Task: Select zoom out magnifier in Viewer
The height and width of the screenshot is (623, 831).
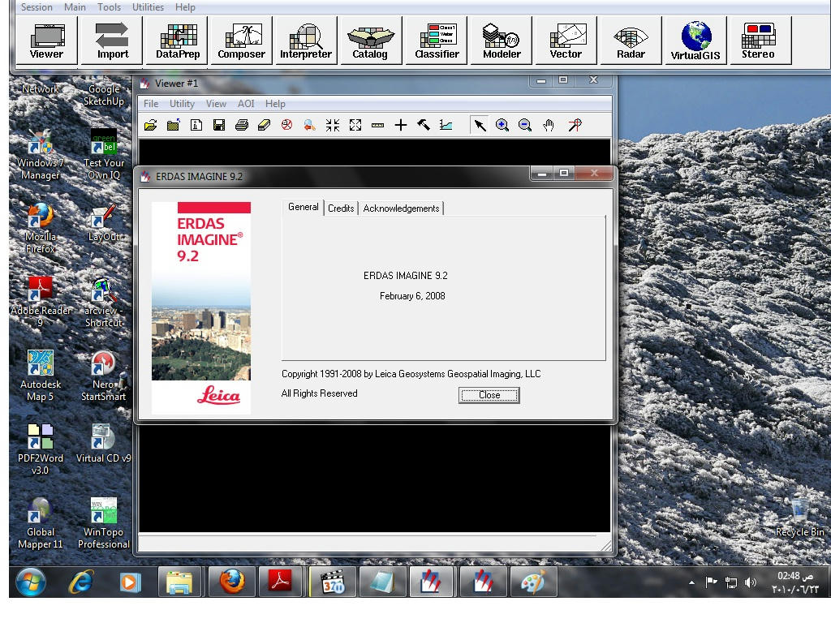Action: (525, 125)
